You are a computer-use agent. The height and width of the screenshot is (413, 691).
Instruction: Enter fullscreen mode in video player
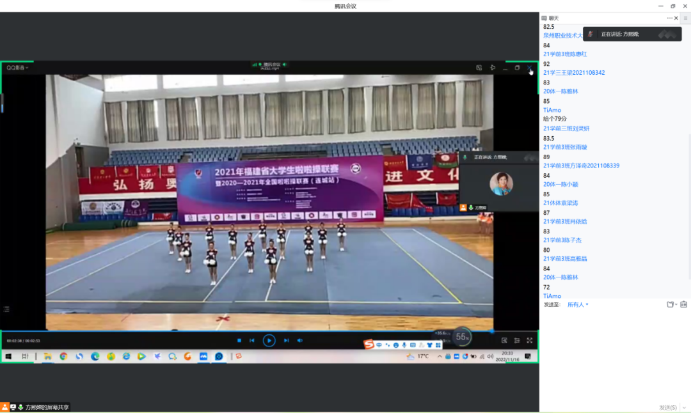[529, 341]
